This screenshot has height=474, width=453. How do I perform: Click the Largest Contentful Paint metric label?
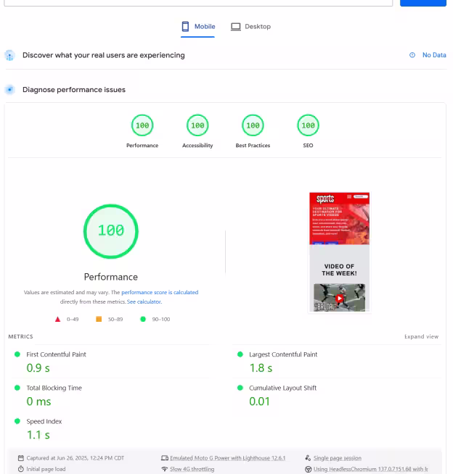point(283,354)
